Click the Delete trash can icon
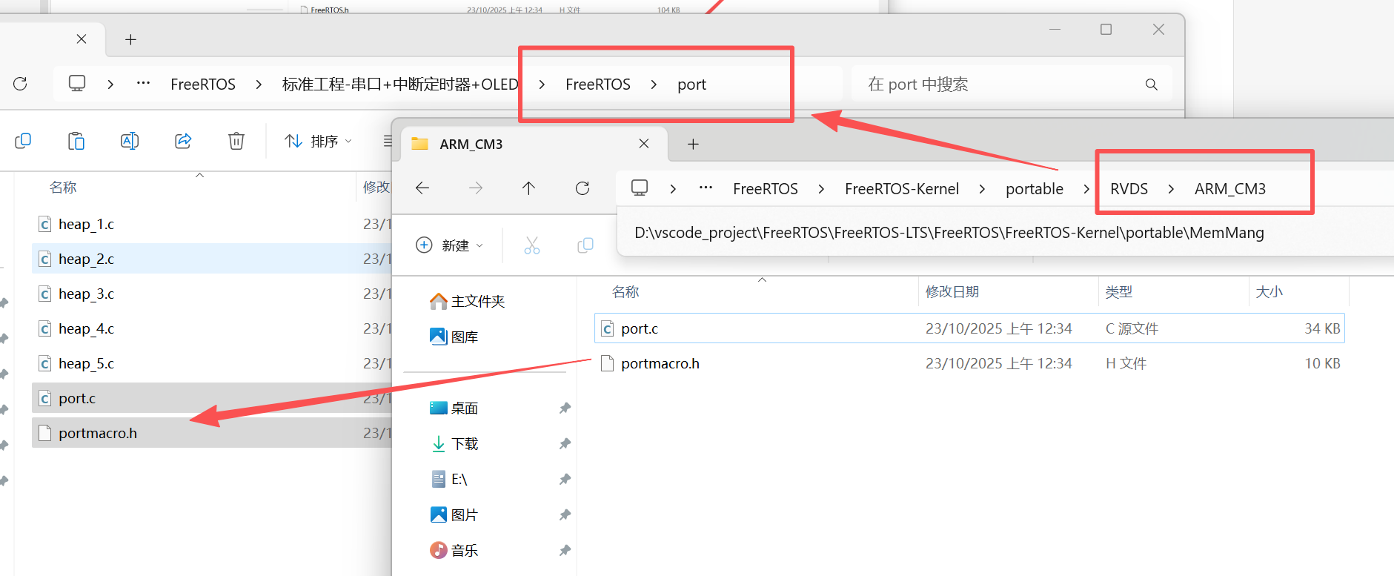This screenshot has width=1394, height=576. coord(236,141)
